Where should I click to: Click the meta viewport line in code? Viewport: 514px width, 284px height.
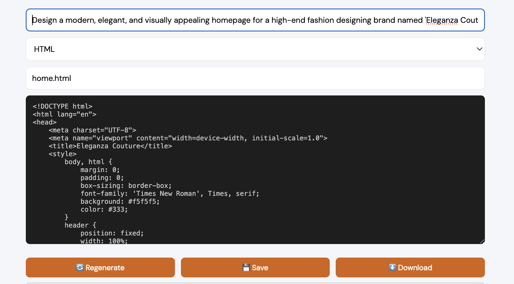[188, 138]
